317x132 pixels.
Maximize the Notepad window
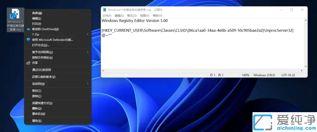tap(292, 10)
